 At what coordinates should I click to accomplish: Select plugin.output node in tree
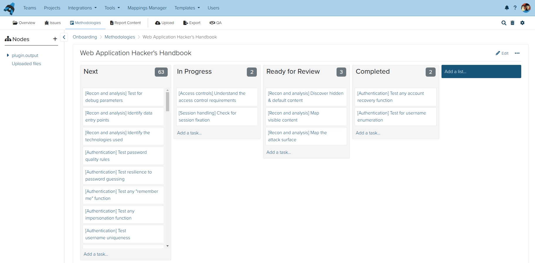click(x=25, y=55)
